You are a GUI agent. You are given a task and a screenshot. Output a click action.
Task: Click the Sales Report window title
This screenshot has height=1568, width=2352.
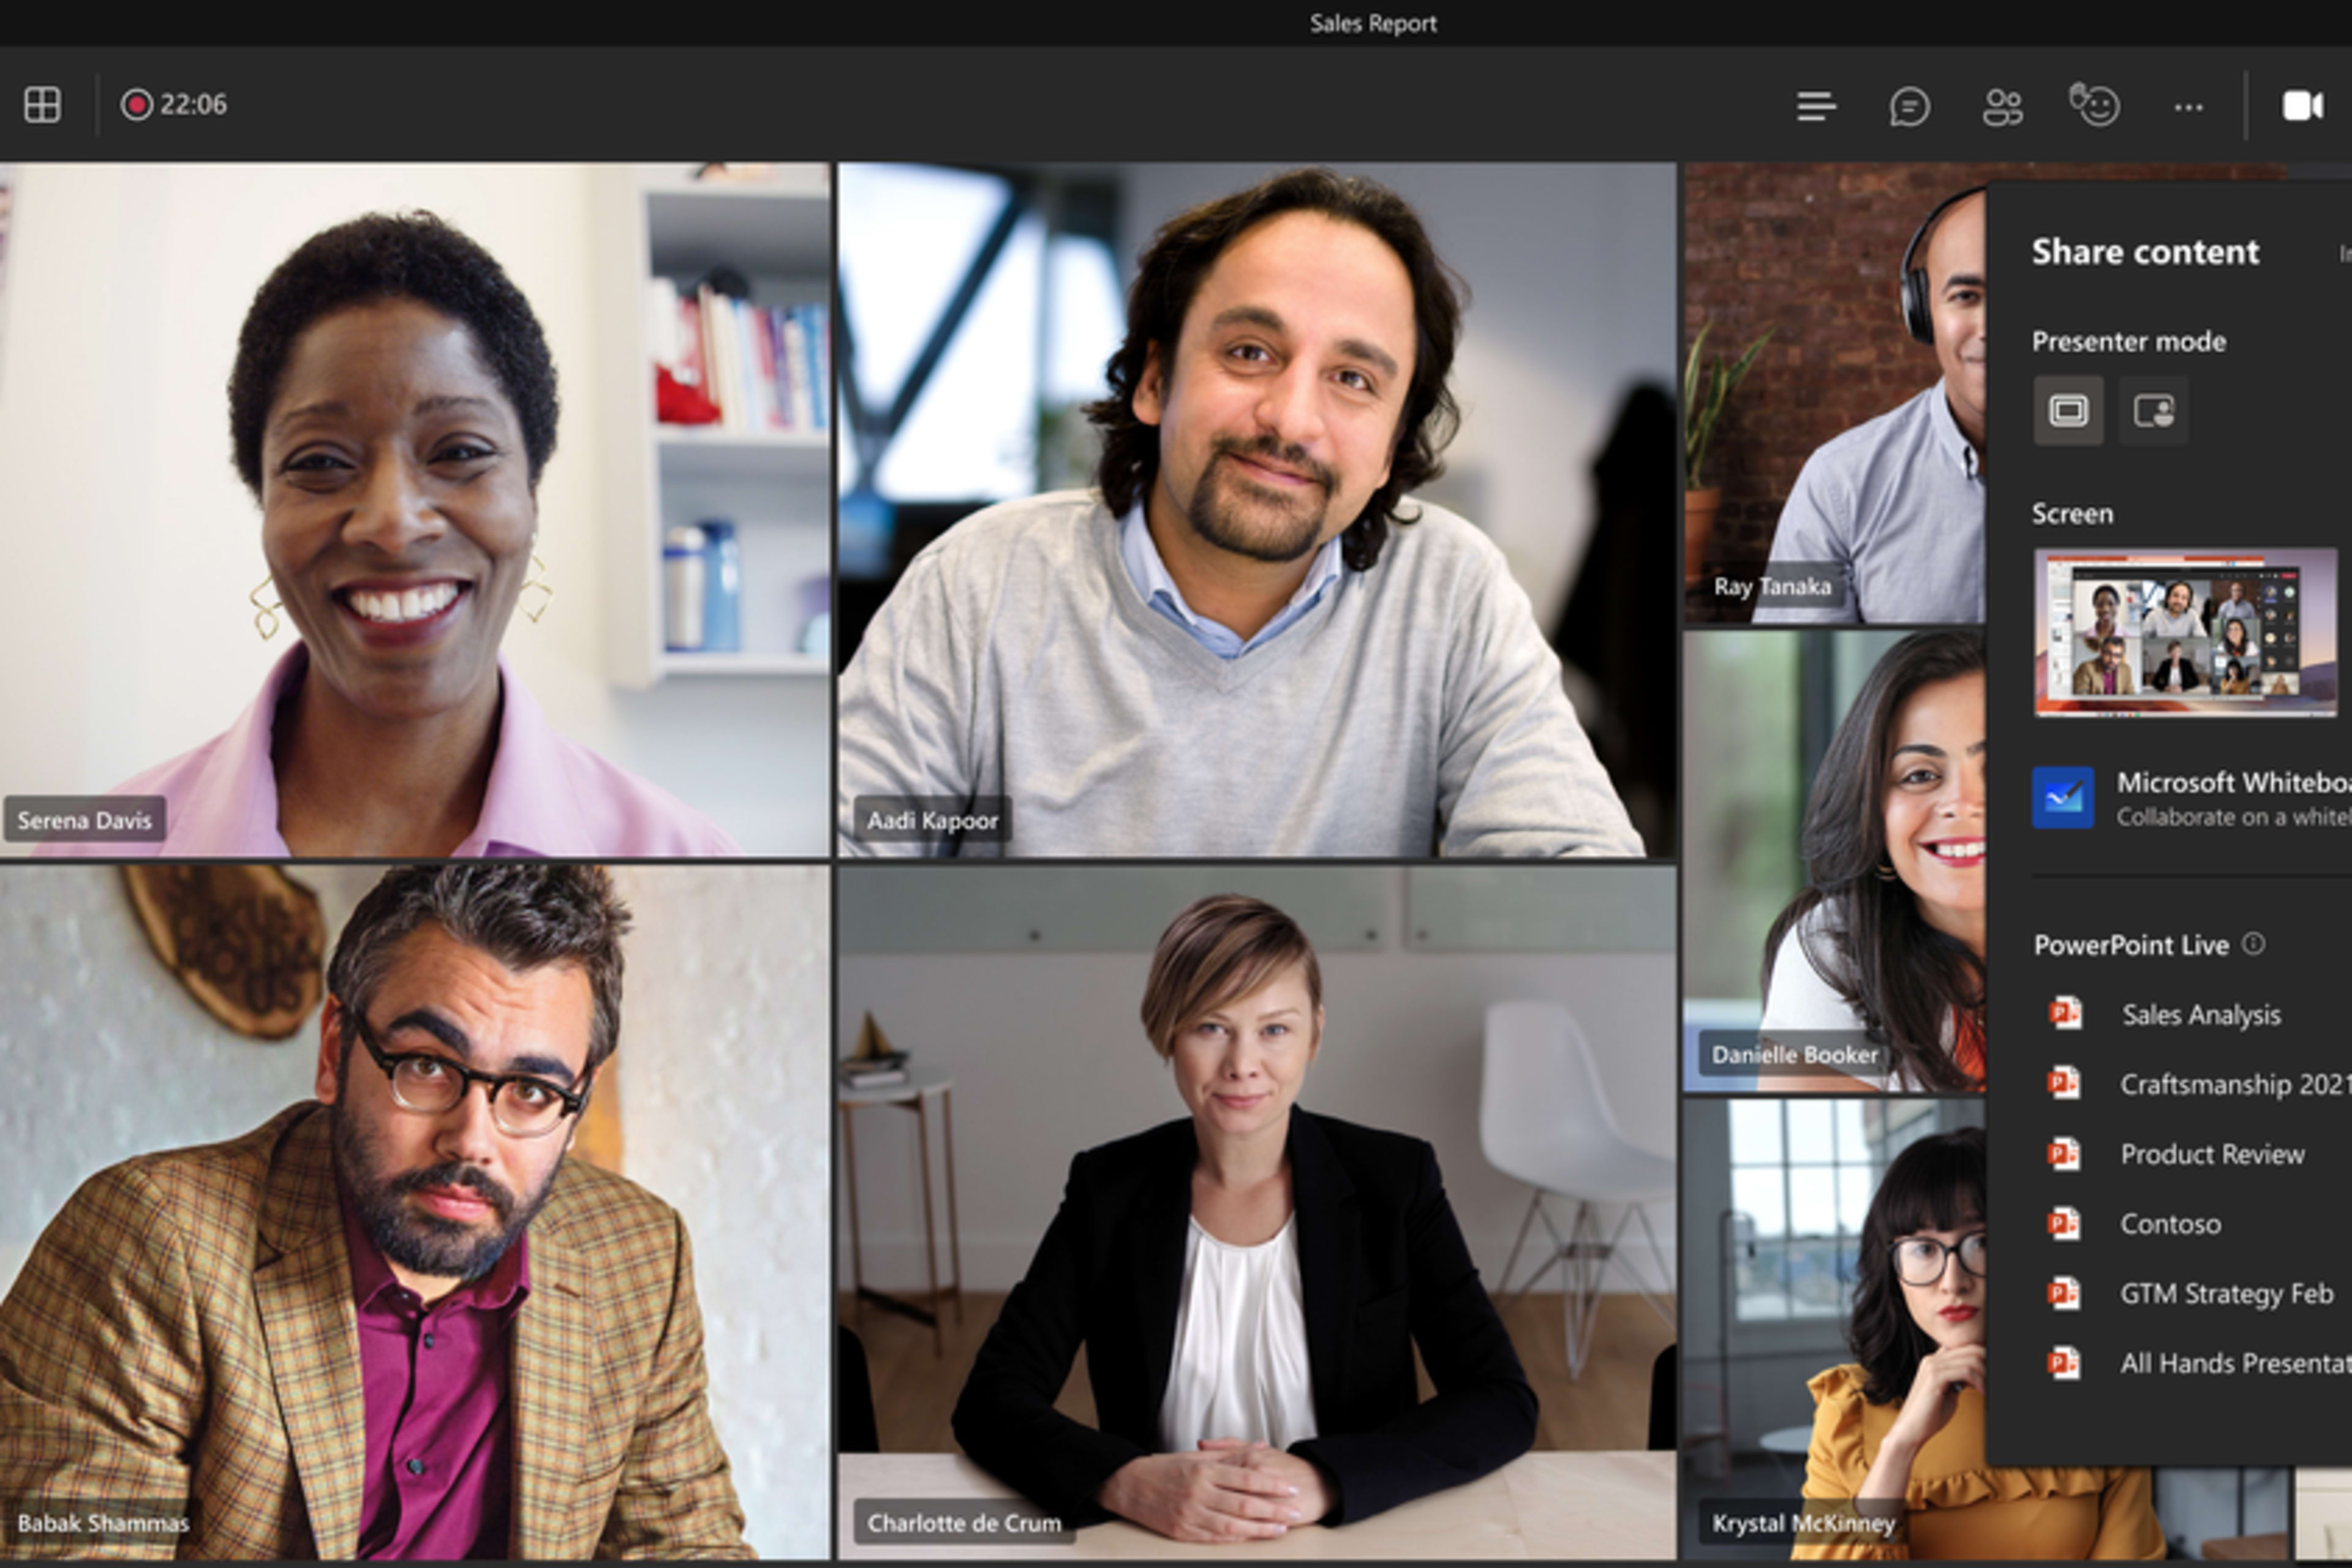click(1373, 23)
